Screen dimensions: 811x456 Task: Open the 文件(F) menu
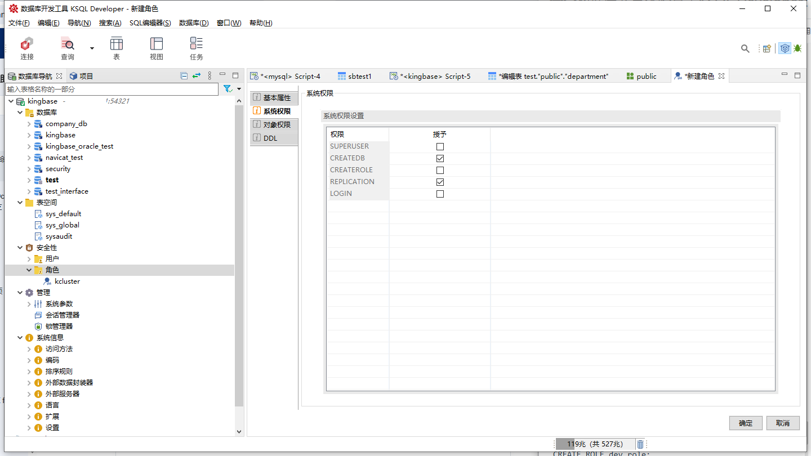(x=19, y=23)
